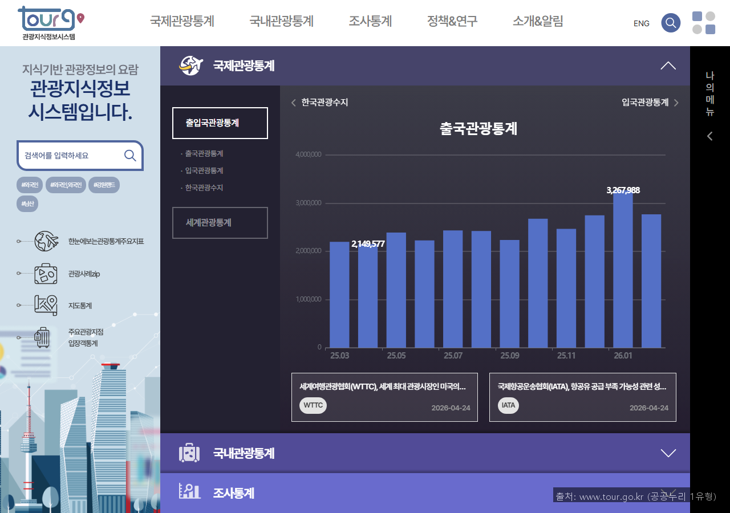730x513 pixels.
Task: Open the WTTC news card dated 2026-04-24
Action: tap(384, 397)
